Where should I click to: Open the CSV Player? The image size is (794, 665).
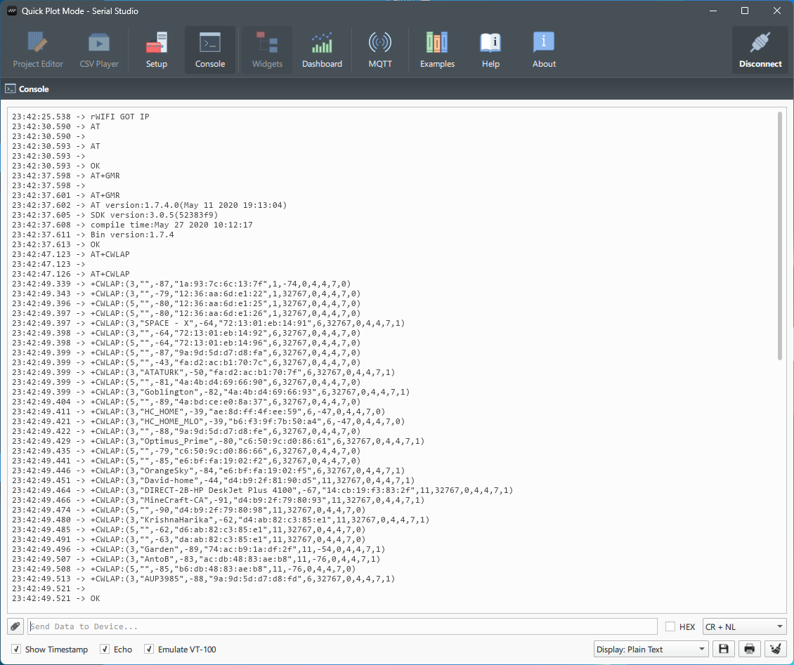(99, 50)
